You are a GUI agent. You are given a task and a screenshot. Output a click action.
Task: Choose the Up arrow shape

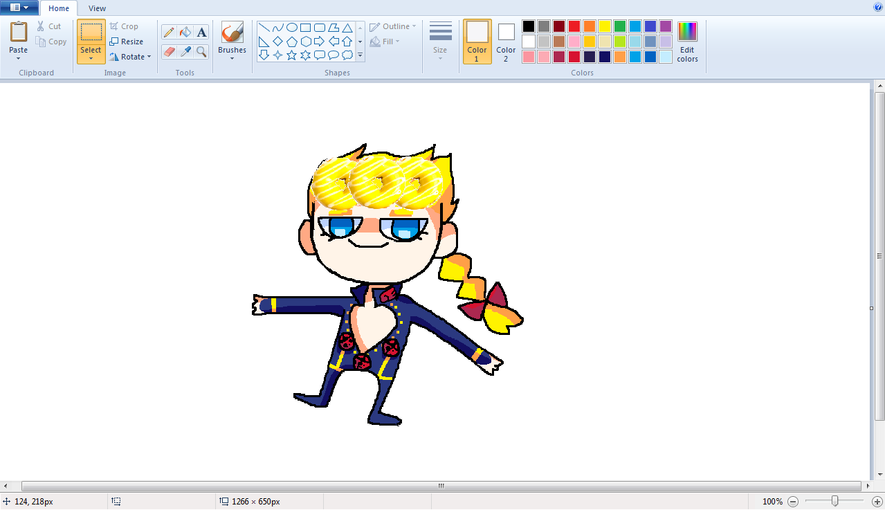click(x=347, y=42)
